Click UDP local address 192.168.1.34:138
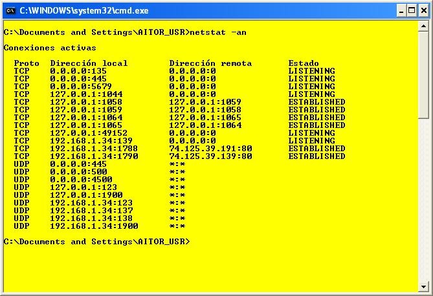 click(x=91, y=218)
